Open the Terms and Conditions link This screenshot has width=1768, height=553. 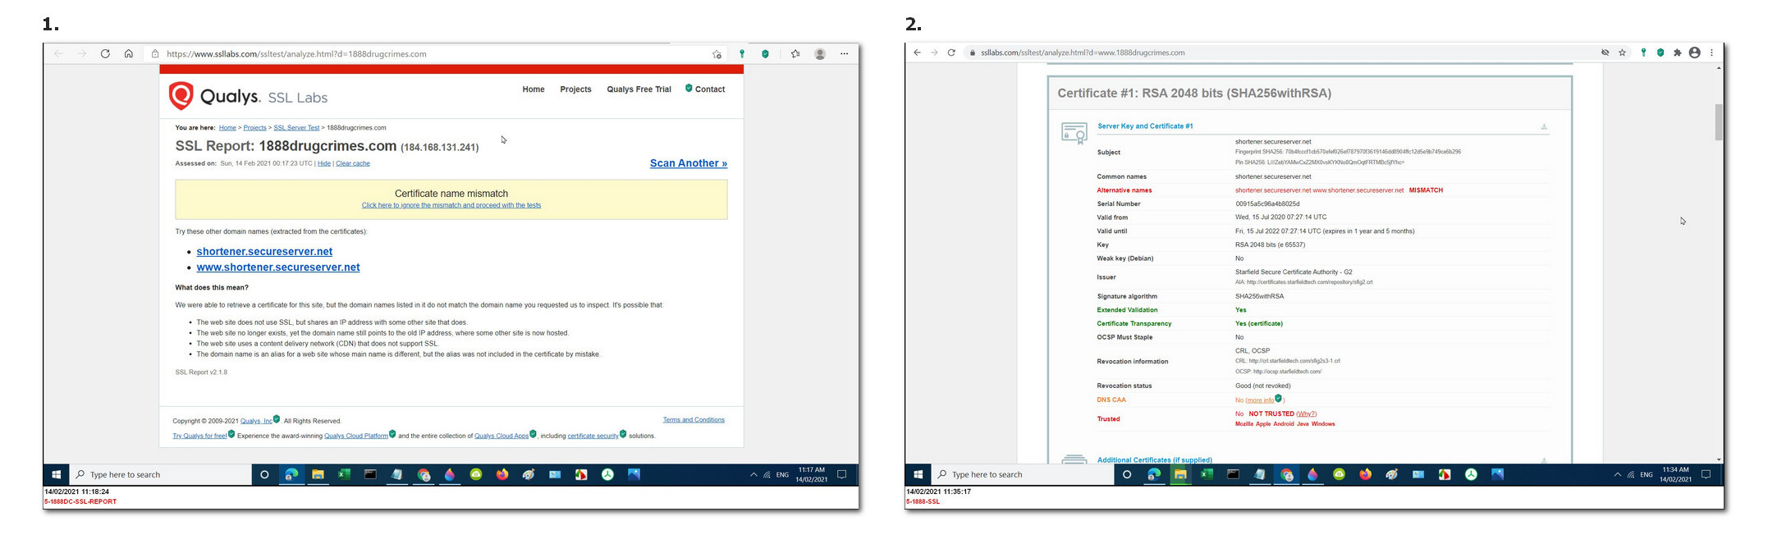coord(694,420)
